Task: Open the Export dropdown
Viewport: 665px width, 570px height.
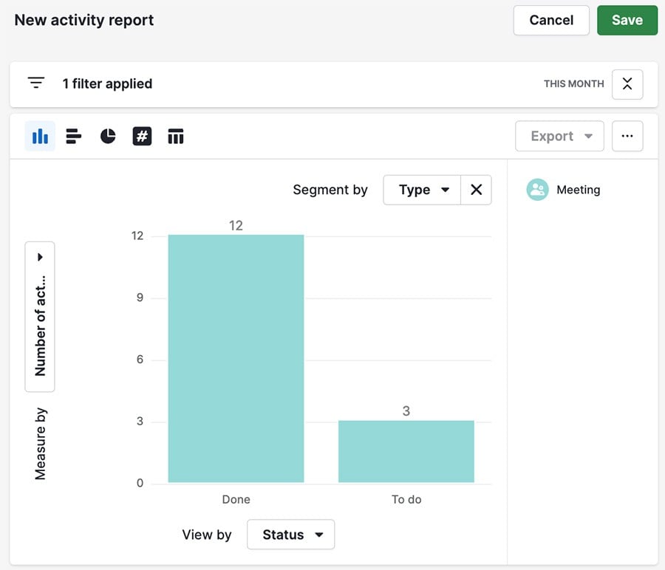Action: tap(559, 136)
